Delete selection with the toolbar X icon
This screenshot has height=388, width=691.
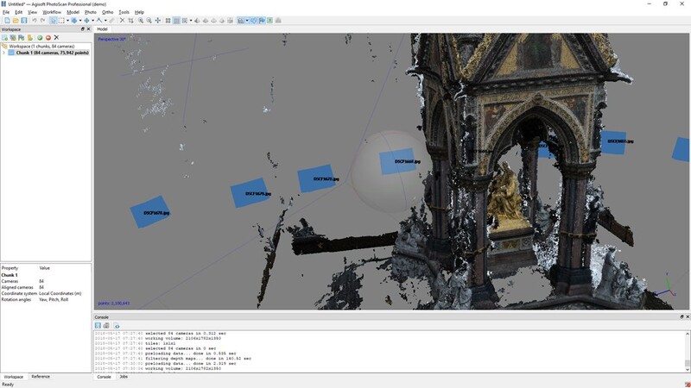(x=122, y=20)
